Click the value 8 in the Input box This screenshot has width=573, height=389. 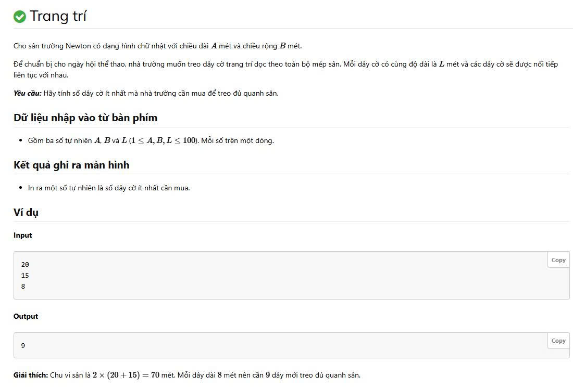point(23,287)
